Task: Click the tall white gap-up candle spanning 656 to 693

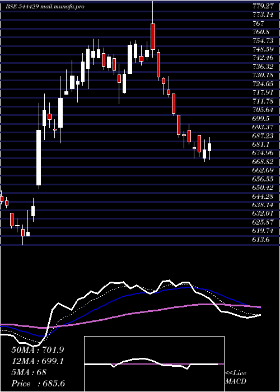Action: (39, 157)
